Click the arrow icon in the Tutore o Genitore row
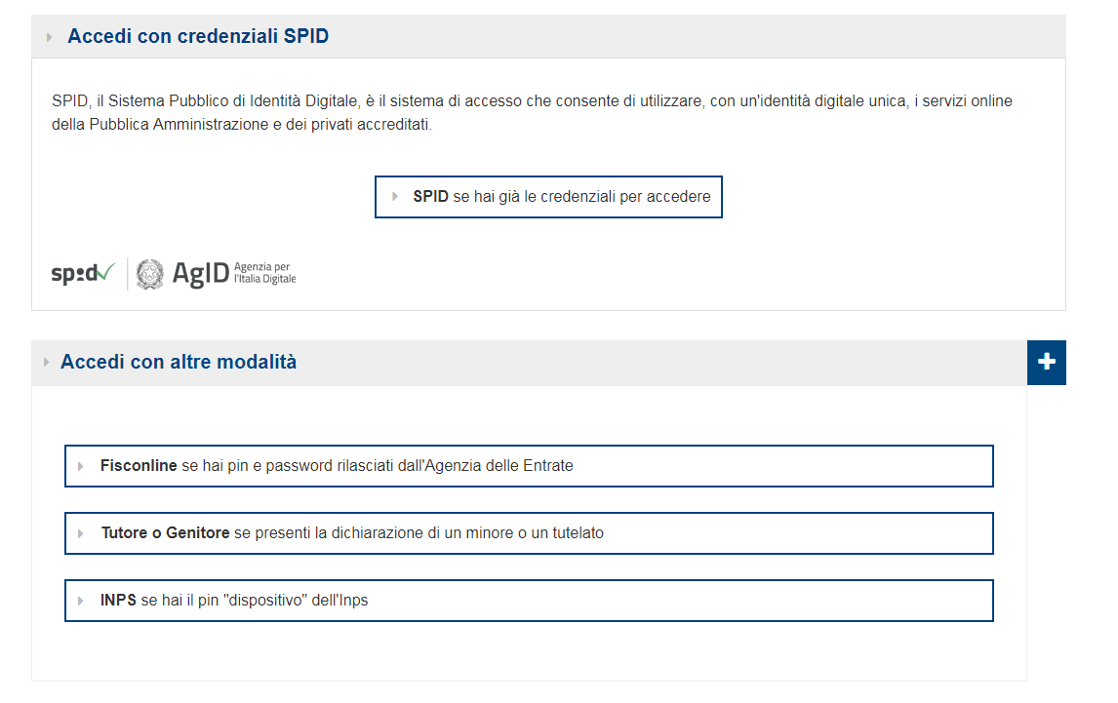This screenshot has width=1118, height=703. coord(81,533)
